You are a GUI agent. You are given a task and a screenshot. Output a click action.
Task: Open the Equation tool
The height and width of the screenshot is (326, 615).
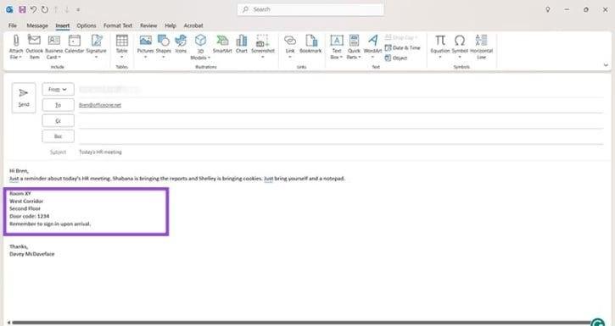click(440, 47)
